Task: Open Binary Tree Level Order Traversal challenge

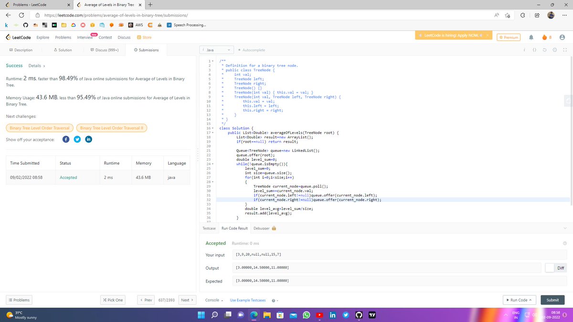Action: click(40, 128)
